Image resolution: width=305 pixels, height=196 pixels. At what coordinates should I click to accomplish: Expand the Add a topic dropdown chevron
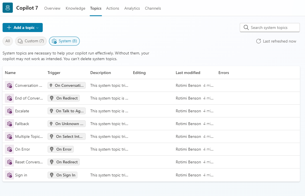point(37,28)
